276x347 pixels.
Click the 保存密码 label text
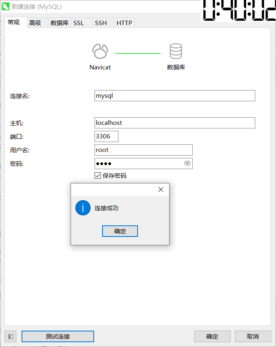tap(114, 176)
